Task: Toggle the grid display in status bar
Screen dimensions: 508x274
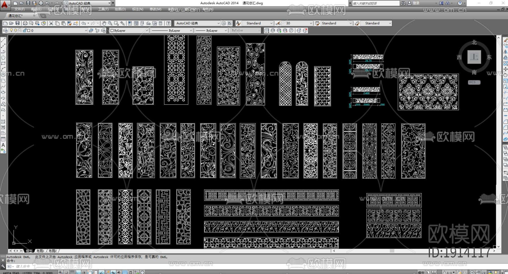Action: pos(72,272)
